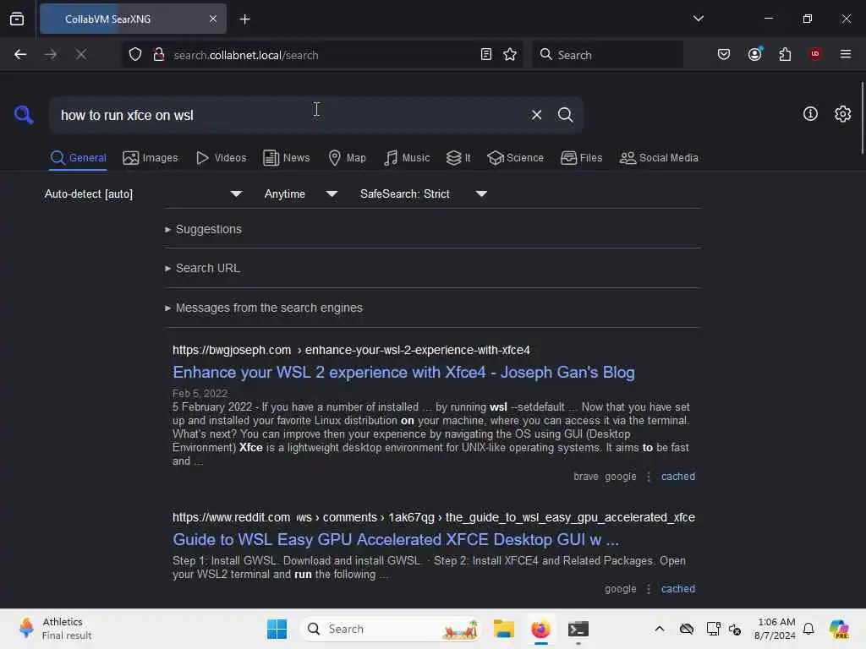The image size is (866, 649).
Task: Show hidden system tray icons
Action: (x=659, y=629)
